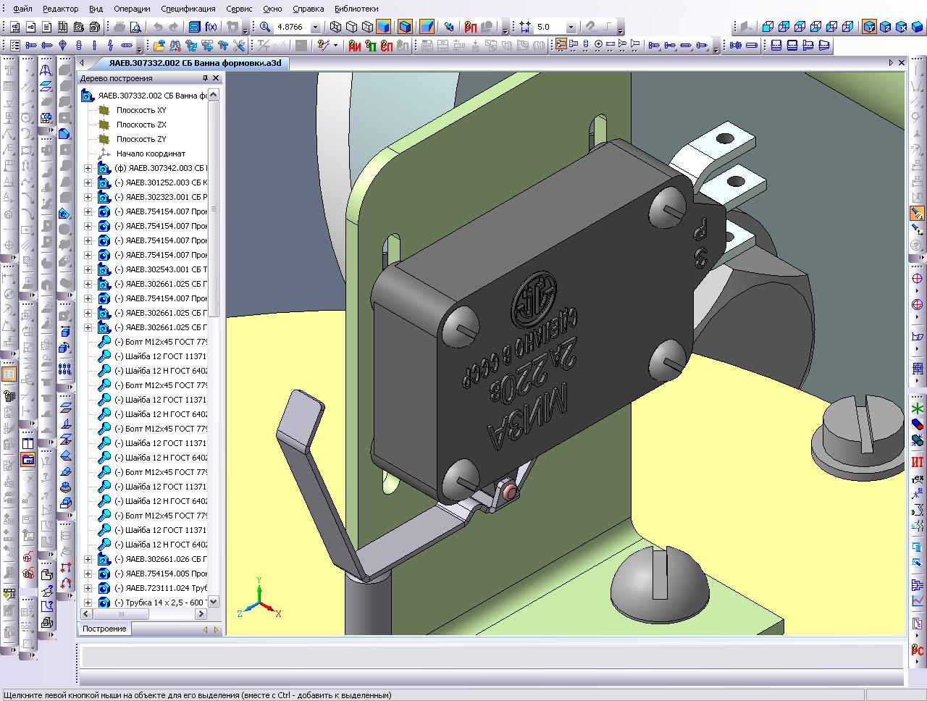Click the wrench and screwdriver tools icon
This screenshot has width=927, height=701.
pos(240,46)
